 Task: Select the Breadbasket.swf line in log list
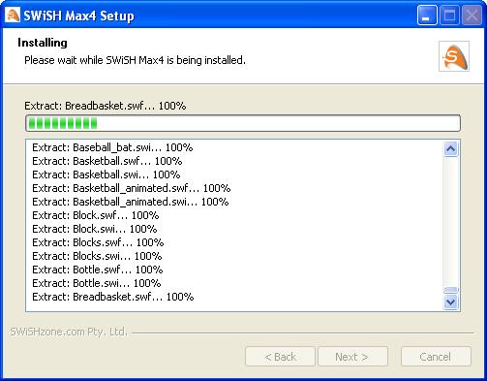(113, 297)
